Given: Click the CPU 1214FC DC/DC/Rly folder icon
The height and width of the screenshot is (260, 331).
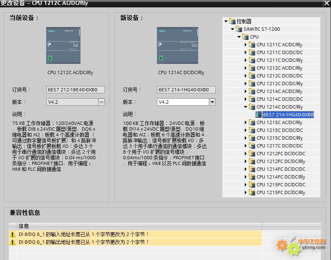Looking at the screenshot, I should pos(252,177).
